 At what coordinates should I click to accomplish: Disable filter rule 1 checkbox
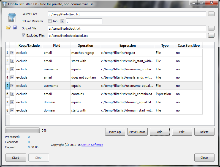tap(12, 53)
